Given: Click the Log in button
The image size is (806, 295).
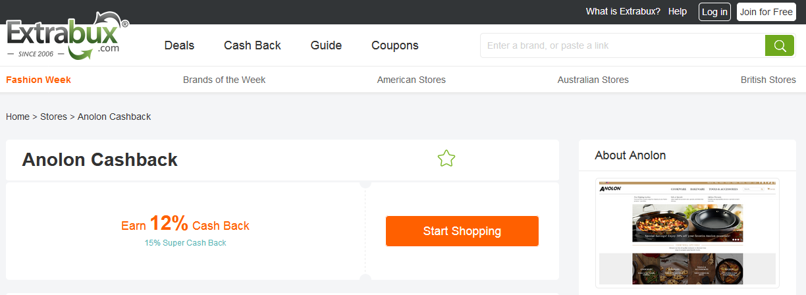Looking at the screenshot, I should (714, 12).
